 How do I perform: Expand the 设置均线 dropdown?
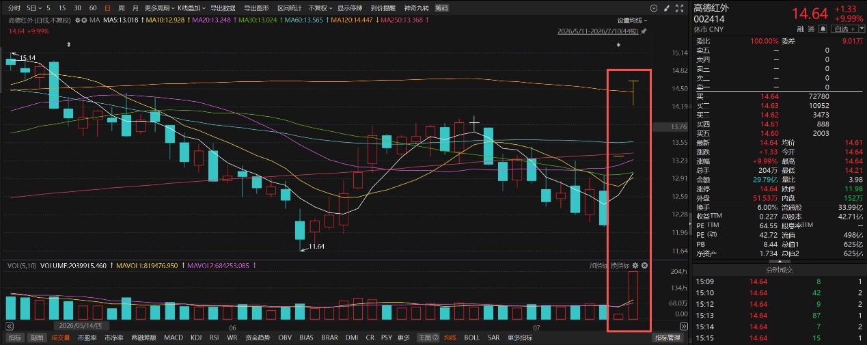pos(633,20)
